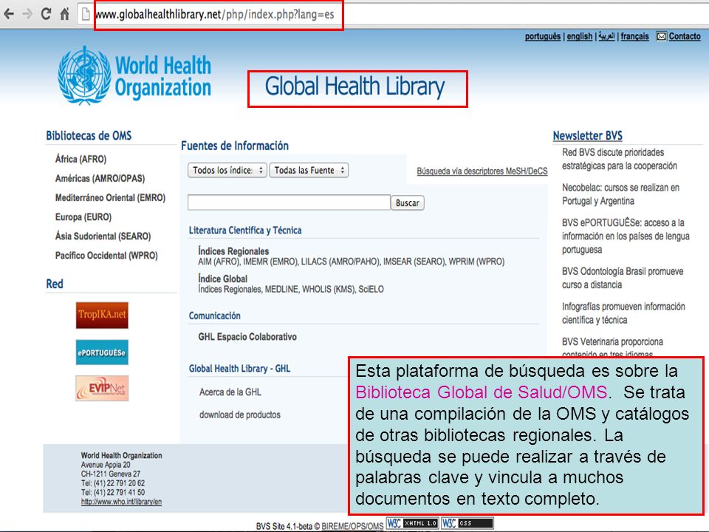709x532 pixels.
Task: Open the Índice Global link
Action: click(222, 279)
